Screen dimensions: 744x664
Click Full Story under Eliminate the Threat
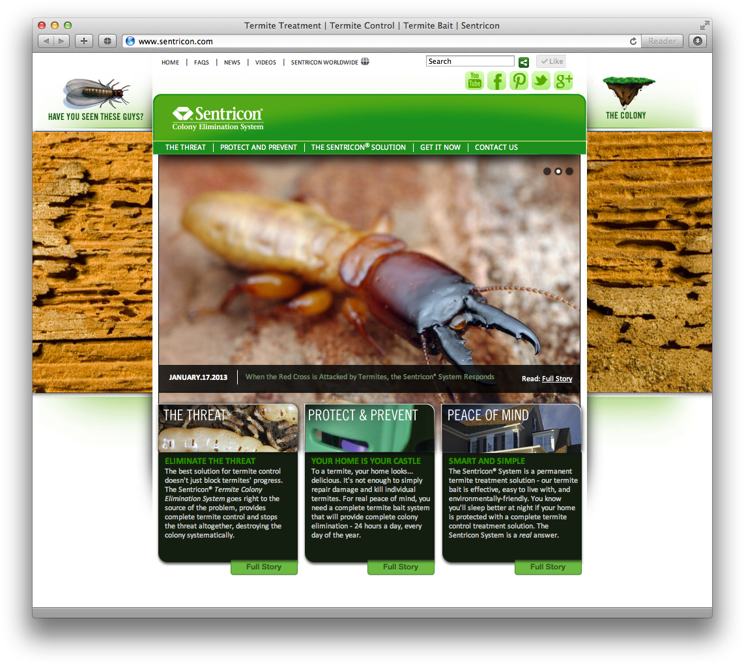point(264,567)
